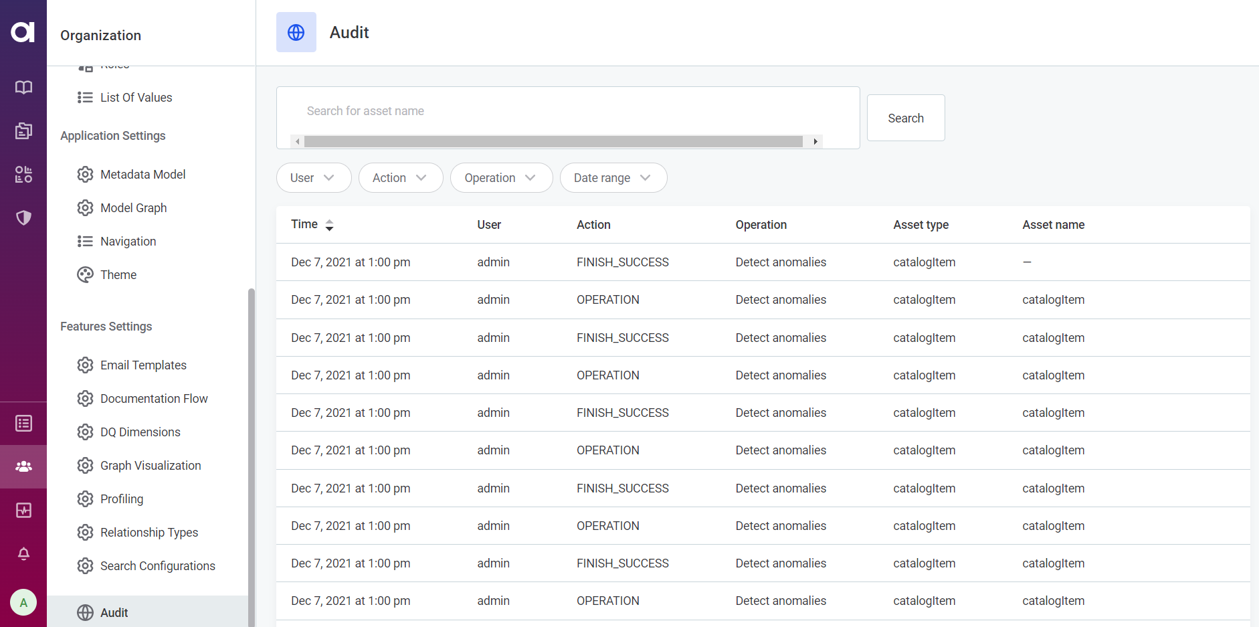The height and width of the screenshot is (627, 1259).
Task: Open the list panel icon in the sidebar
Action: pos(23,423)
